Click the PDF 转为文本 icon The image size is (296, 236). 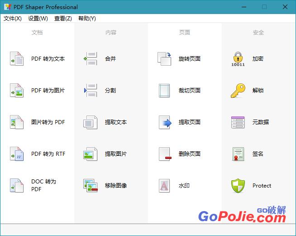[17, 59]
